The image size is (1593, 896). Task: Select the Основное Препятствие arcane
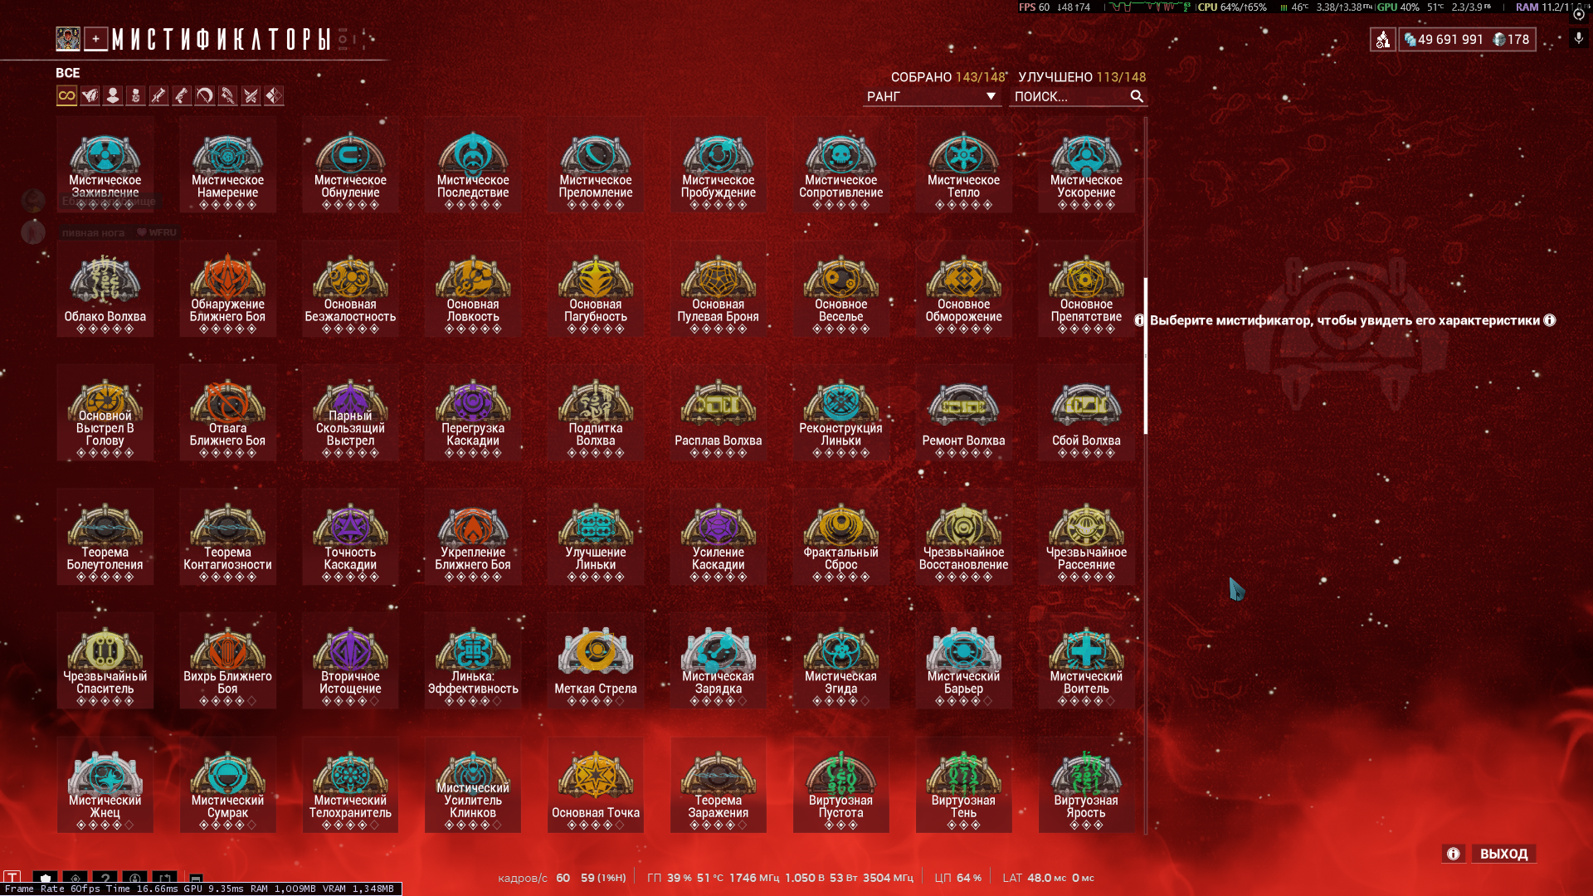(x=1087, y=289)
